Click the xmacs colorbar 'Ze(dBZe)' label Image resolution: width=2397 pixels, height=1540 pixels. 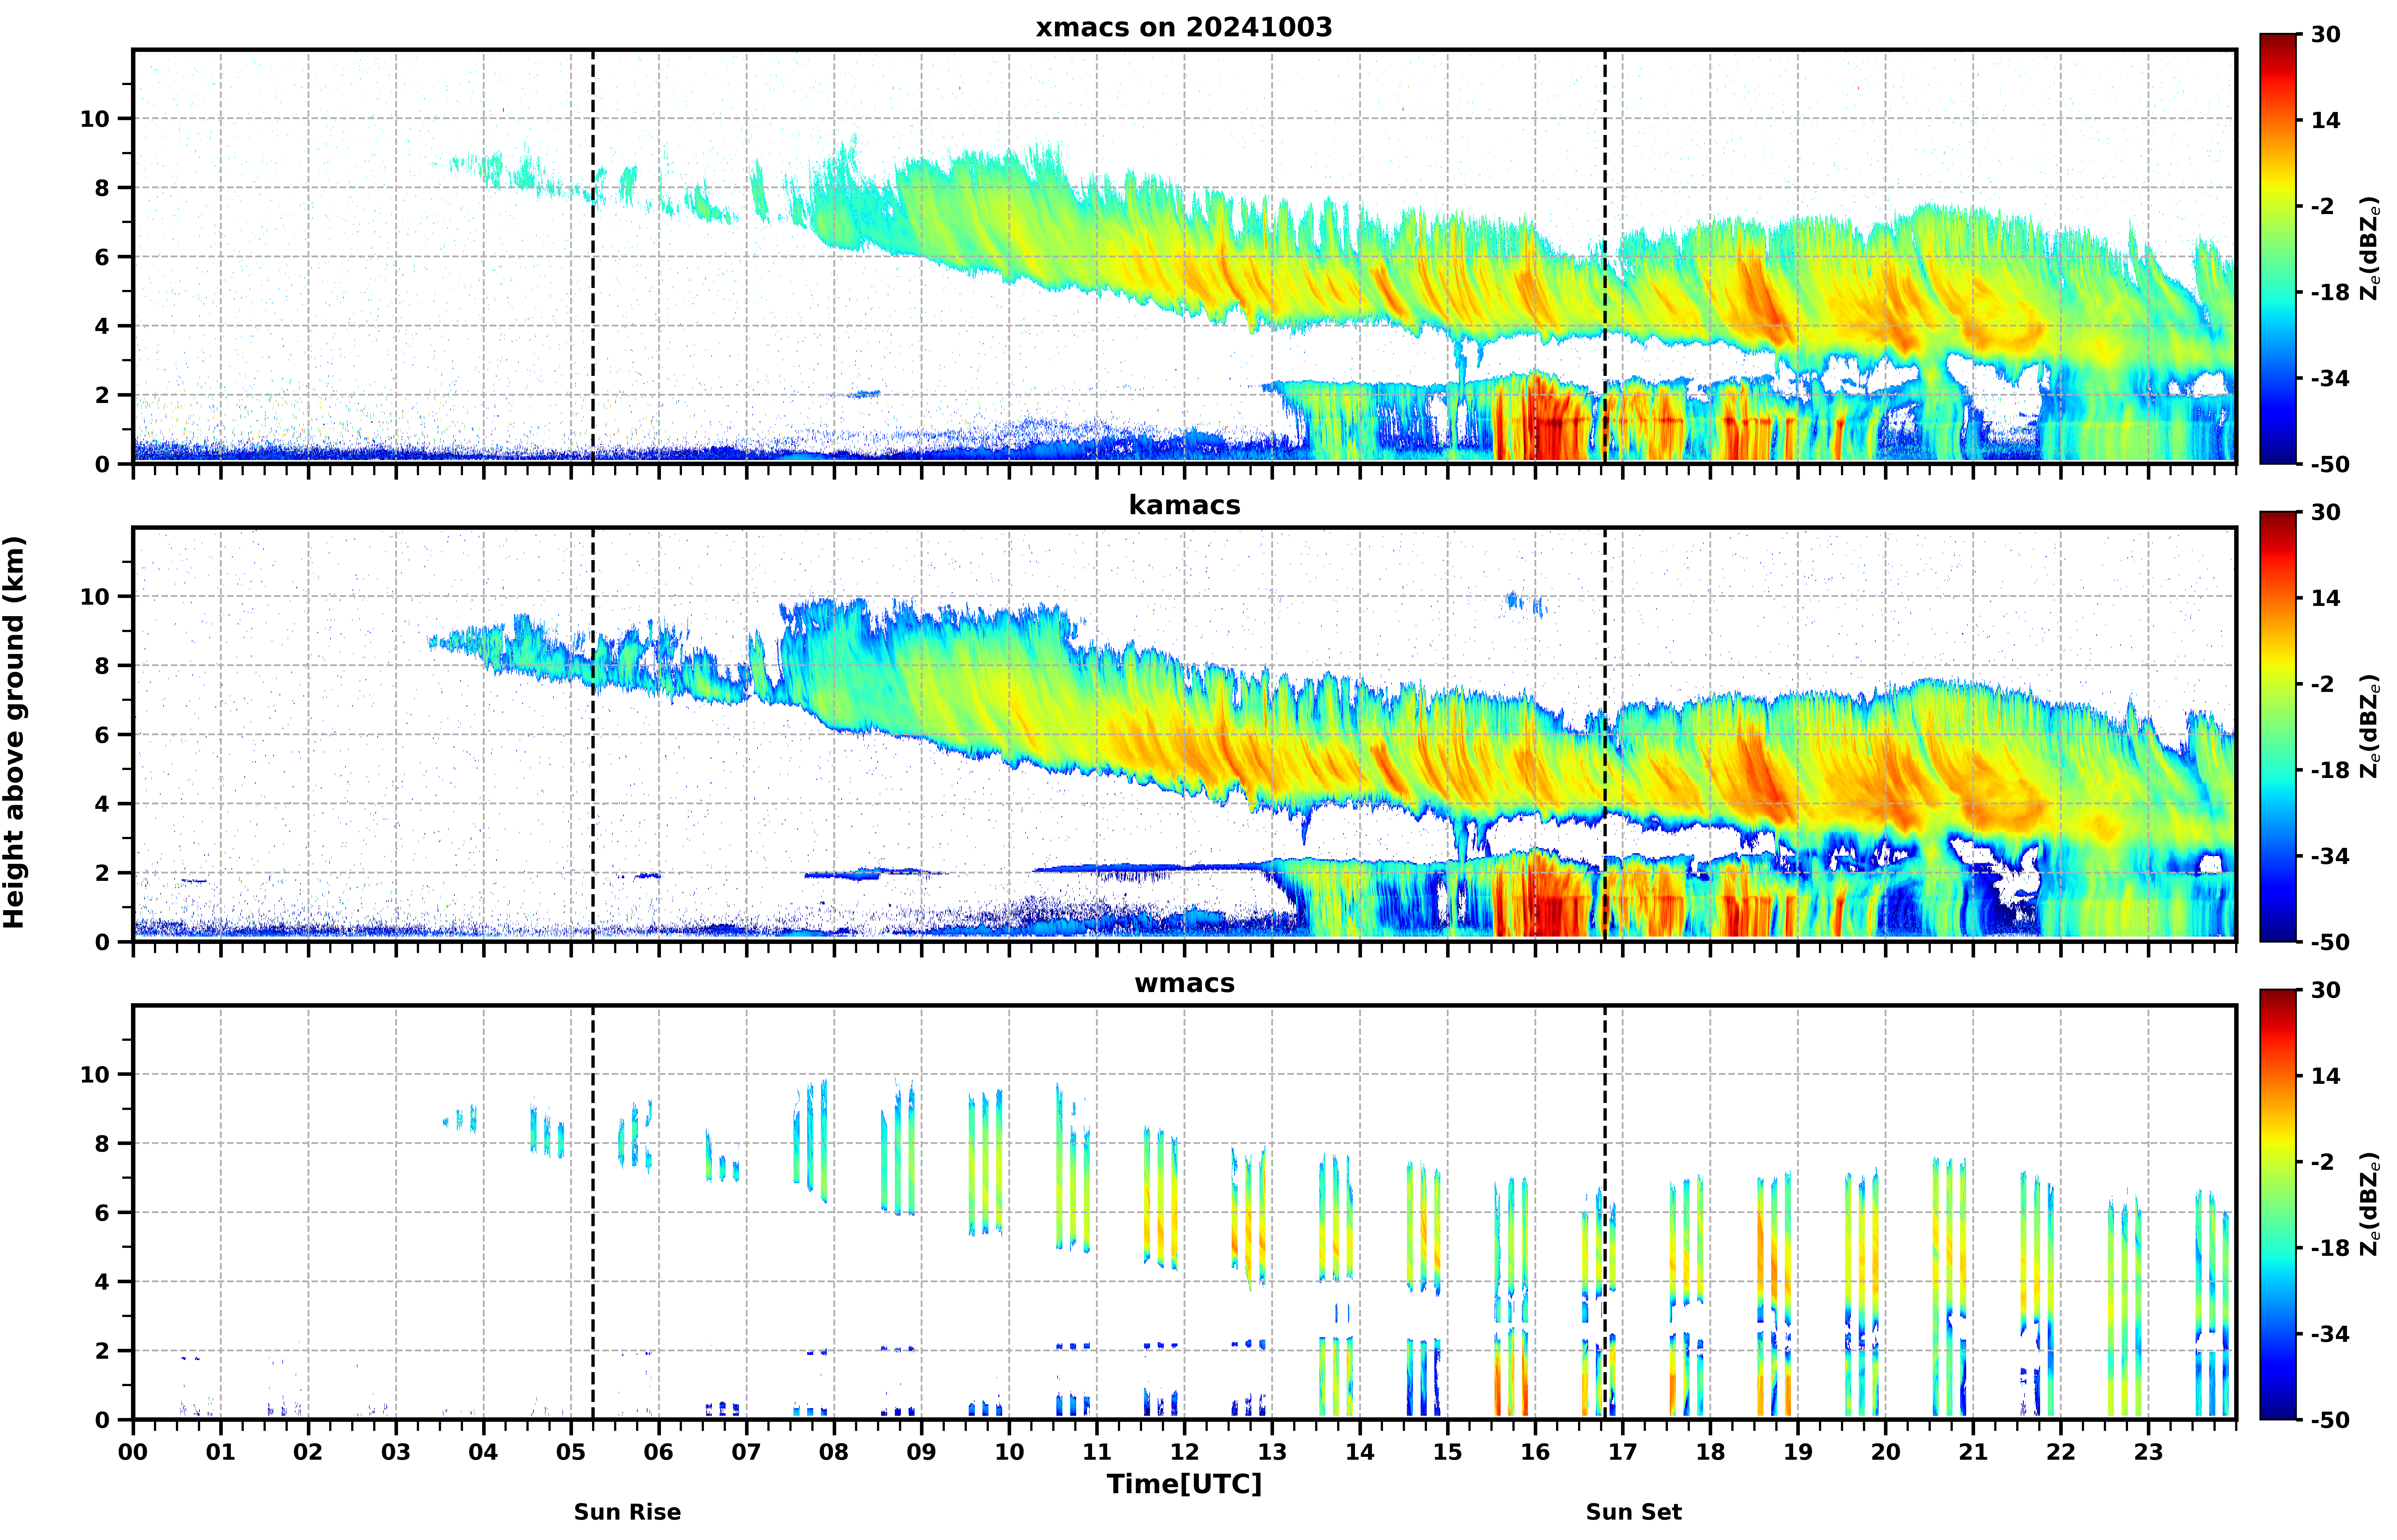click(x=2370, y=249)
